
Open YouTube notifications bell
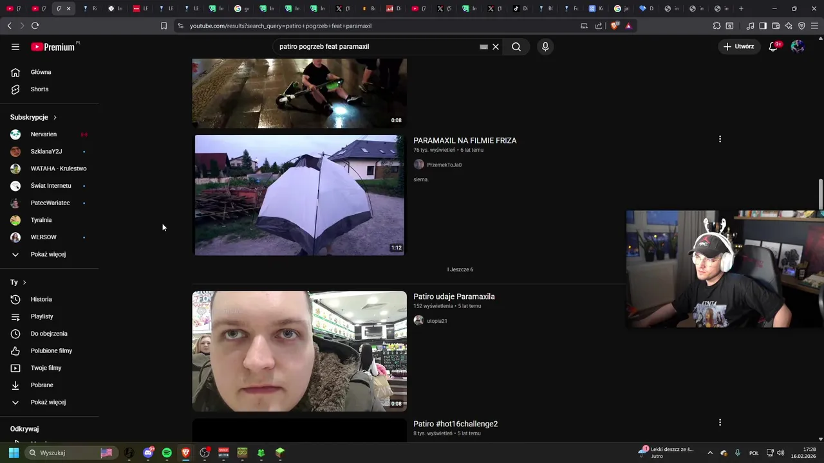773,46
